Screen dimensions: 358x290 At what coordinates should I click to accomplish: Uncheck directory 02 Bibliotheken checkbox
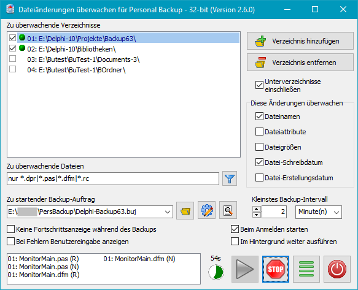point(12,48)
